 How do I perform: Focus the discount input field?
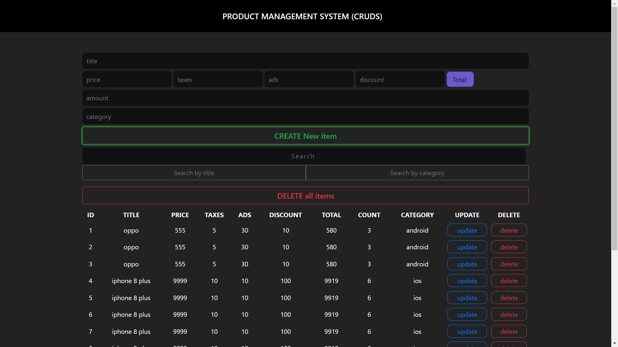[x=400, y=79]
